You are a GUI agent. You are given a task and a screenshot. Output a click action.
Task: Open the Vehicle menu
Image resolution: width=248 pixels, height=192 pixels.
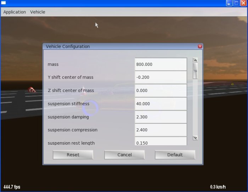[38, 12]
